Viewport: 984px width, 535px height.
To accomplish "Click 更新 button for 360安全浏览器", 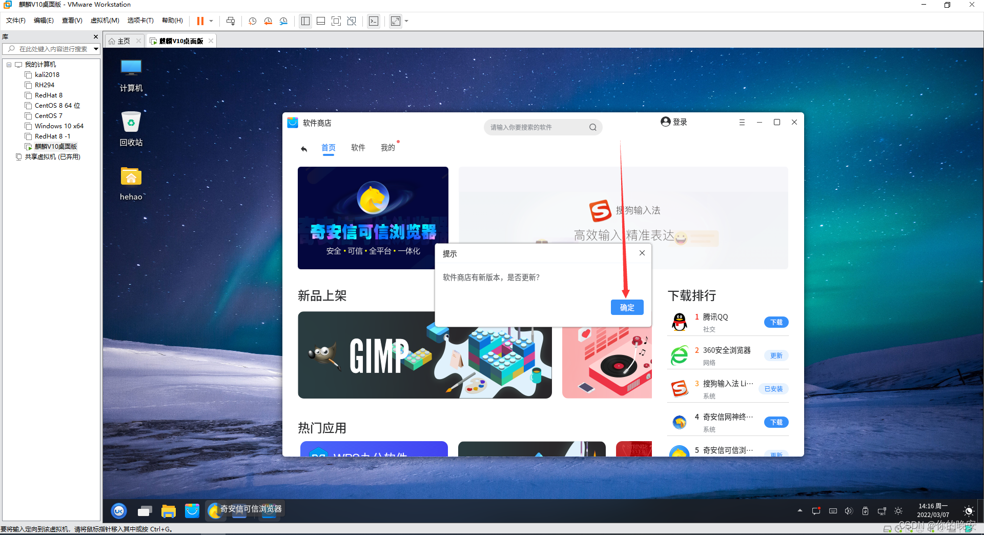I will (x=776, y=355).
